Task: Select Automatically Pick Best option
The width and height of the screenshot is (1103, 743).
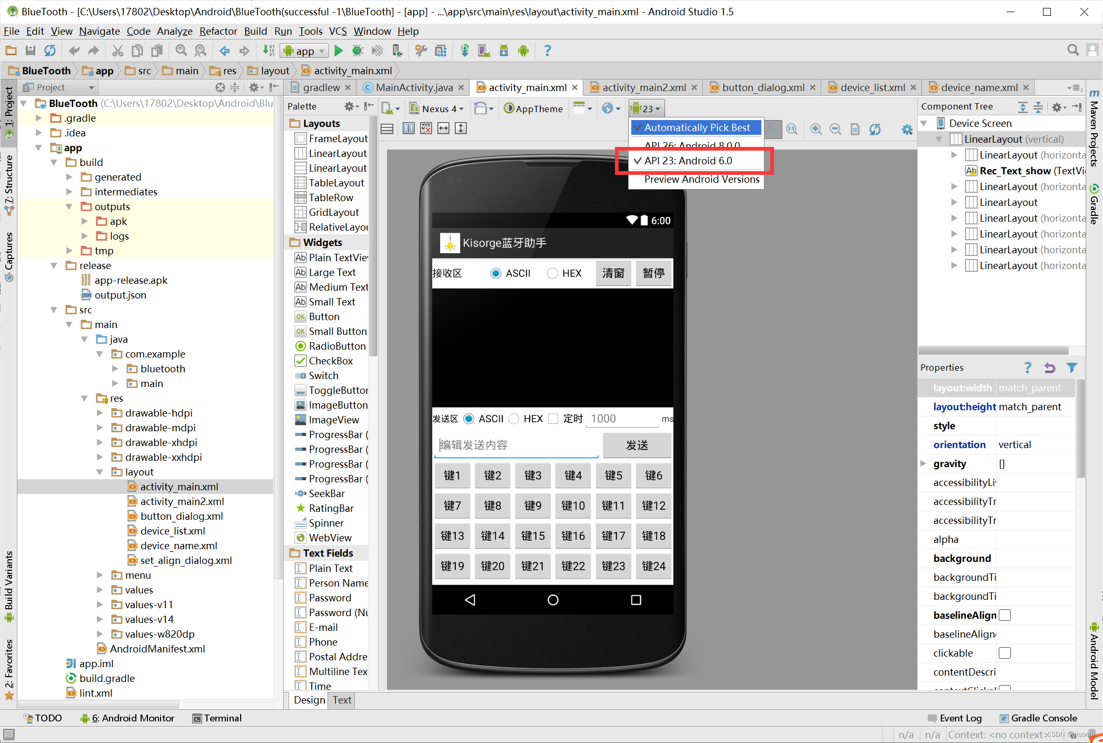Action: click(696, 127)
